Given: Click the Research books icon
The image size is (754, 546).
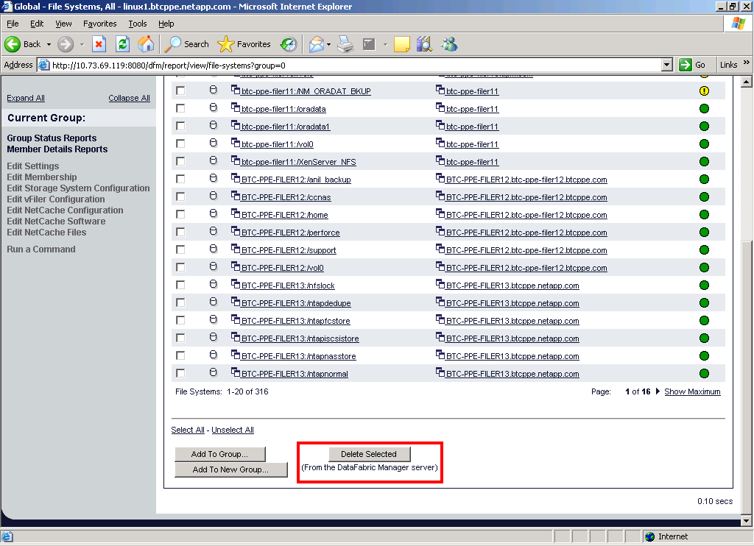Looking at the screenshot, I should pyautogui.click(x=425, y=44).
